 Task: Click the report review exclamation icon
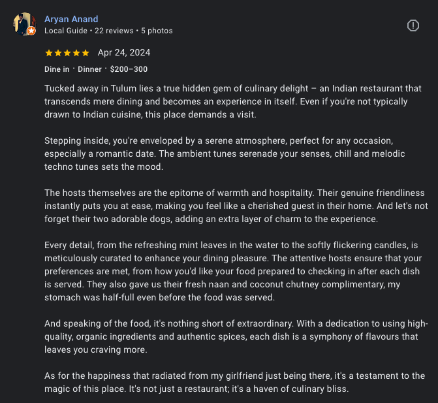413,25
